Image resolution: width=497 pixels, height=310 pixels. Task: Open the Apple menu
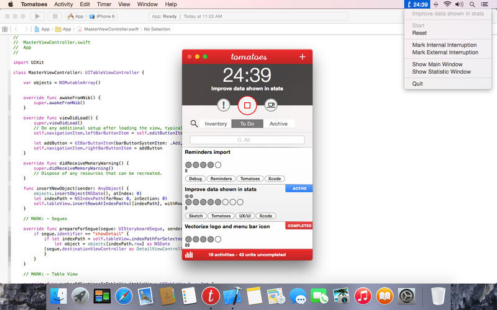pos(11,4)
